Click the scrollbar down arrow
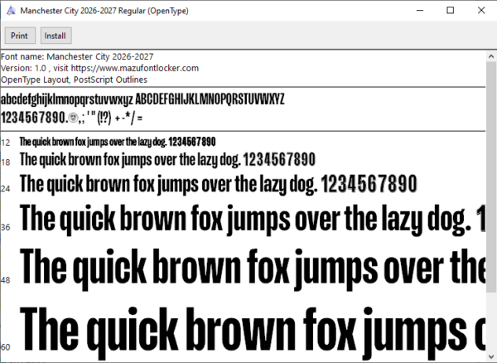Image resolution: width=497 pixels, height=363 pixels. (491, 356)
